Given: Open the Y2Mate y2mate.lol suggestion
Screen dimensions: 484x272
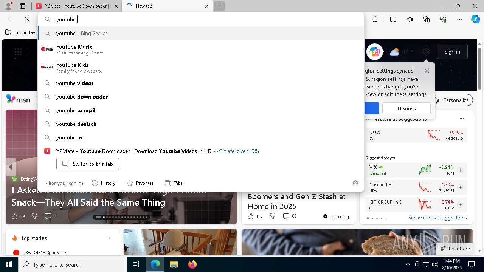Looking at the screenshot, I should (x=201, y=151).
